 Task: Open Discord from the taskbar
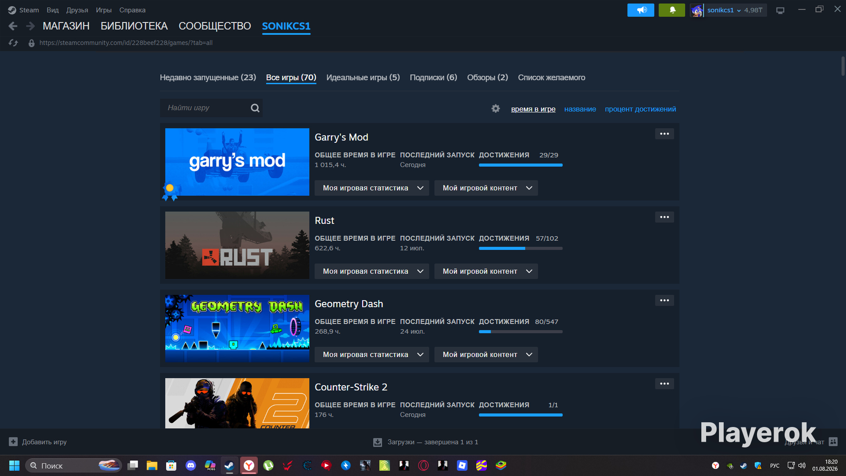[x=191, y=466]
